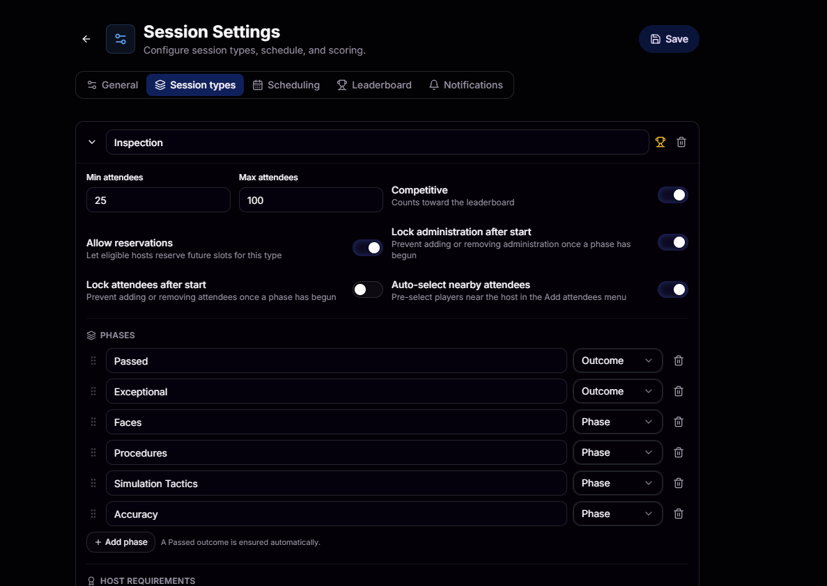Click Add phase button
This screenshot has width=827, height=586.
[x=121, y=542]
